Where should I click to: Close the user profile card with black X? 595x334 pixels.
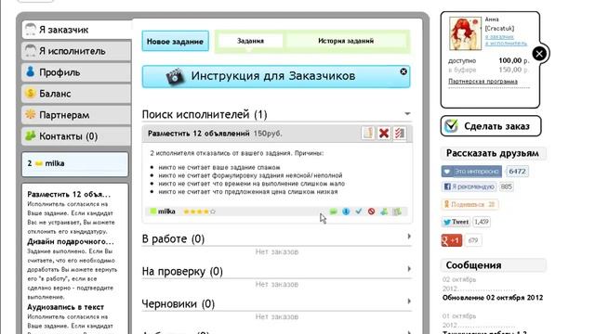(539, 54)
